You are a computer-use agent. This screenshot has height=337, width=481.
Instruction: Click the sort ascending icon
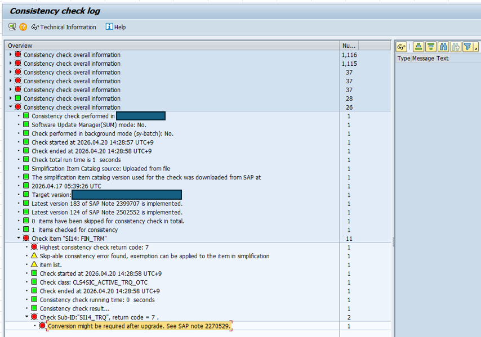pos(418,47)
